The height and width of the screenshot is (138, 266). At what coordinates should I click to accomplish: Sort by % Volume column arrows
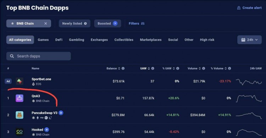point(226,68)
